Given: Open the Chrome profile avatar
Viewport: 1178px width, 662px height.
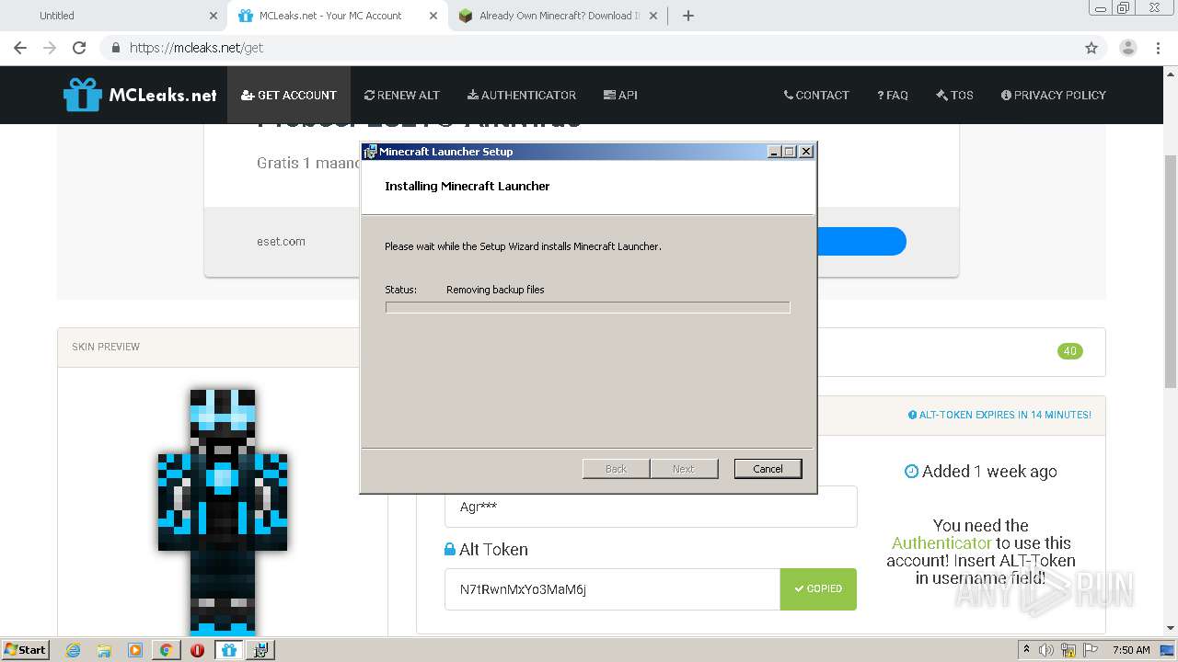Looking at the screenshot, I should pos(1127,48).
